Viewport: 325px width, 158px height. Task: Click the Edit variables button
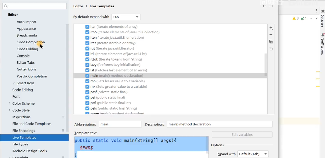pyautogui.click(x=242, y=135)
